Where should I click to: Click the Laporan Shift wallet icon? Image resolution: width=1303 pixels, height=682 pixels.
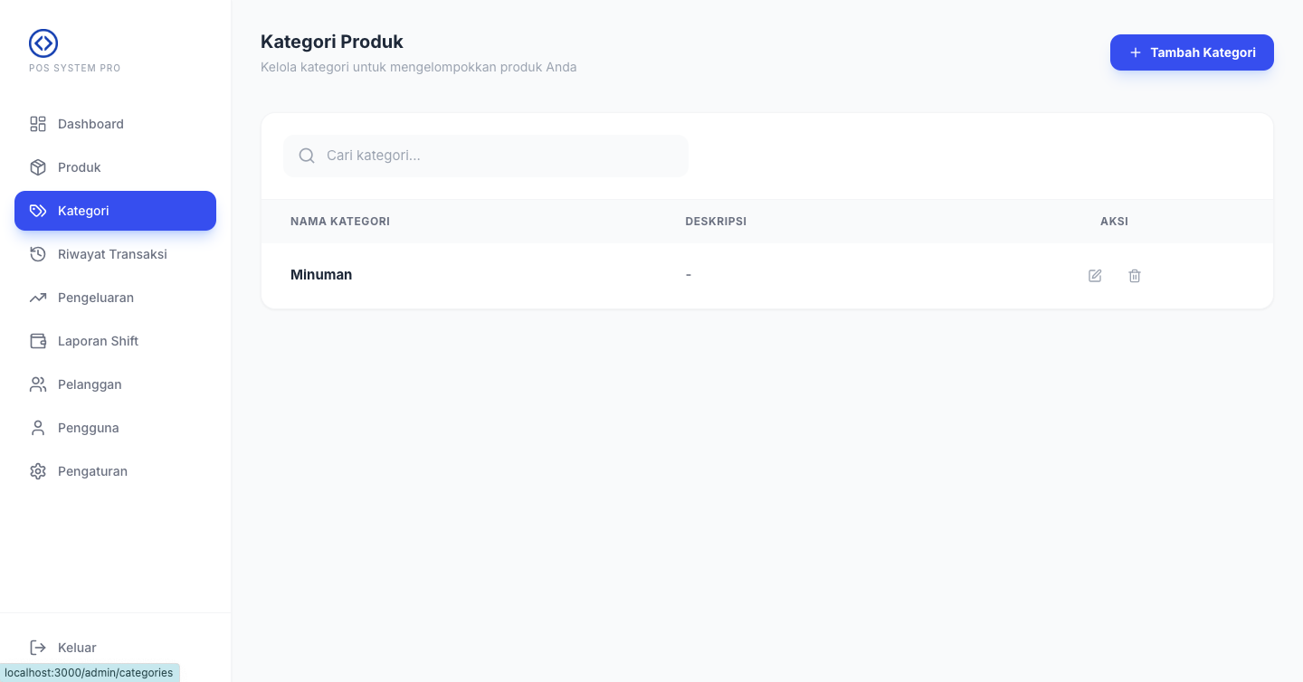38,341
